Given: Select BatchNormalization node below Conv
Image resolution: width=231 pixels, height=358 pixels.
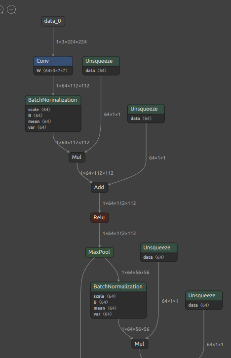Looking at the screenshot, I should coord(53,100).
